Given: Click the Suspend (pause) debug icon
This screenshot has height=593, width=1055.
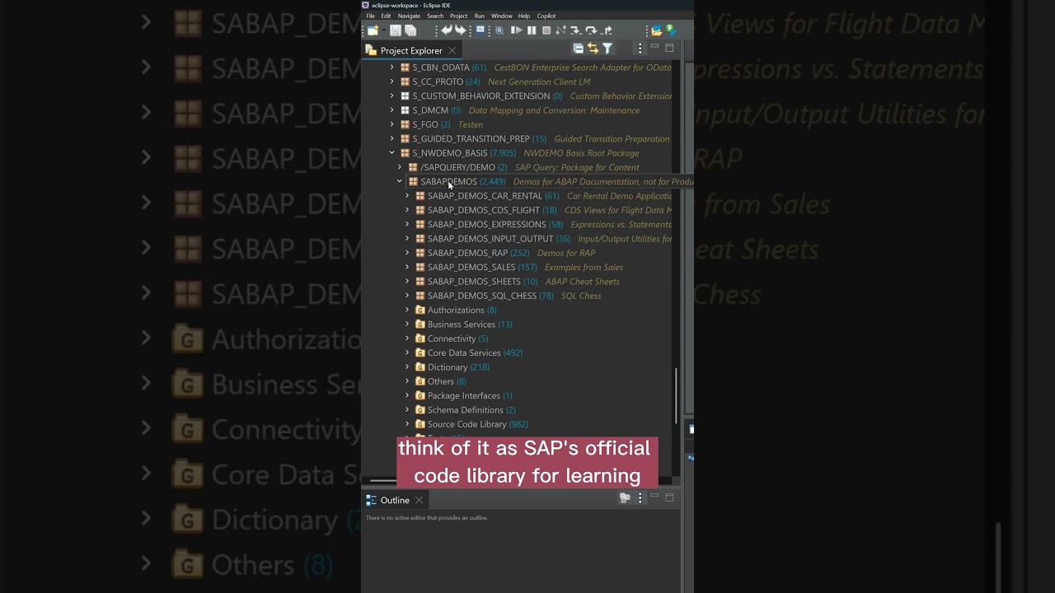Looking at the screenshot, I should click(532, 30).
